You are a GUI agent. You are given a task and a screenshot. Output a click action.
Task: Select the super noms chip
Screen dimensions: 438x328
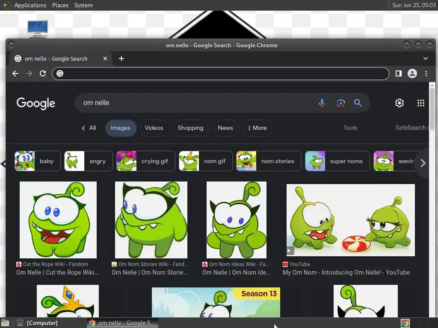pyautogui.click(x=337, y=161)
